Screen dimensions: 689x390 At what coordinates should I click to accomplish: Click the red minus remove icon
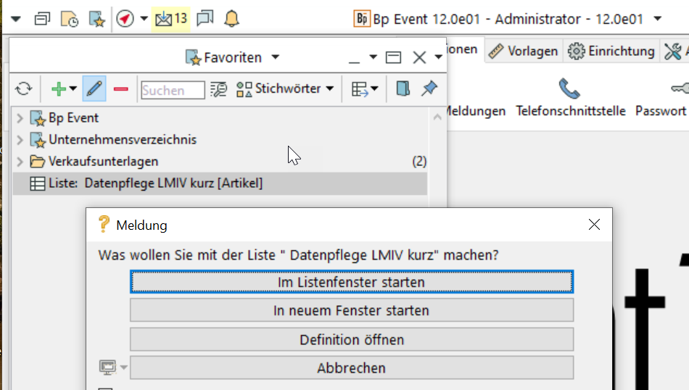coord(120,89)
